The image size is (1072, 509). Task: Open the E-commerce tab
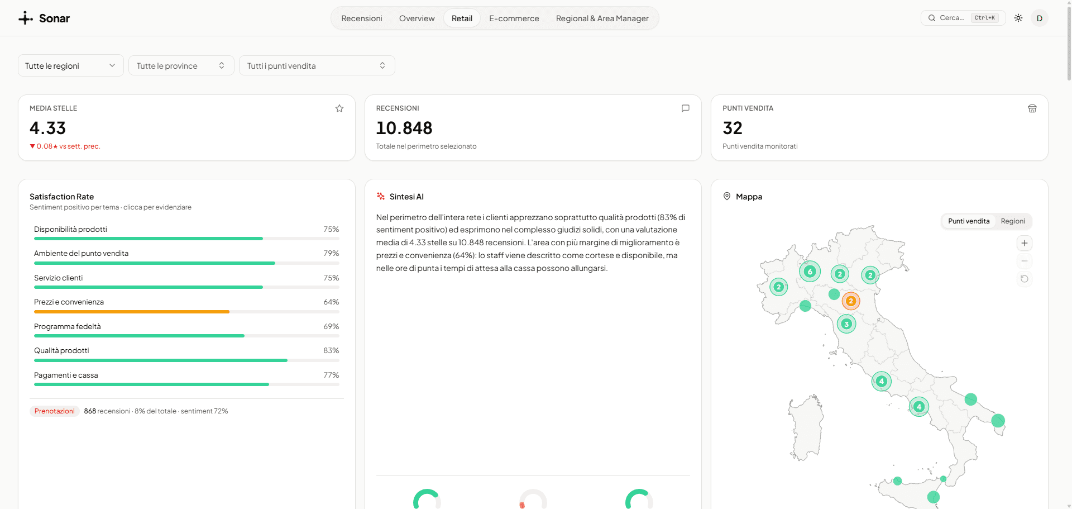pos(514,18)
